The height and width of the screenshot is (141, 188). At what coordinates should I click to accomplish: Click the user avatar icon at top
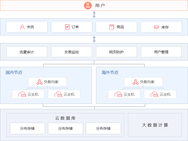pyautogui.click(x=88, y=5)
